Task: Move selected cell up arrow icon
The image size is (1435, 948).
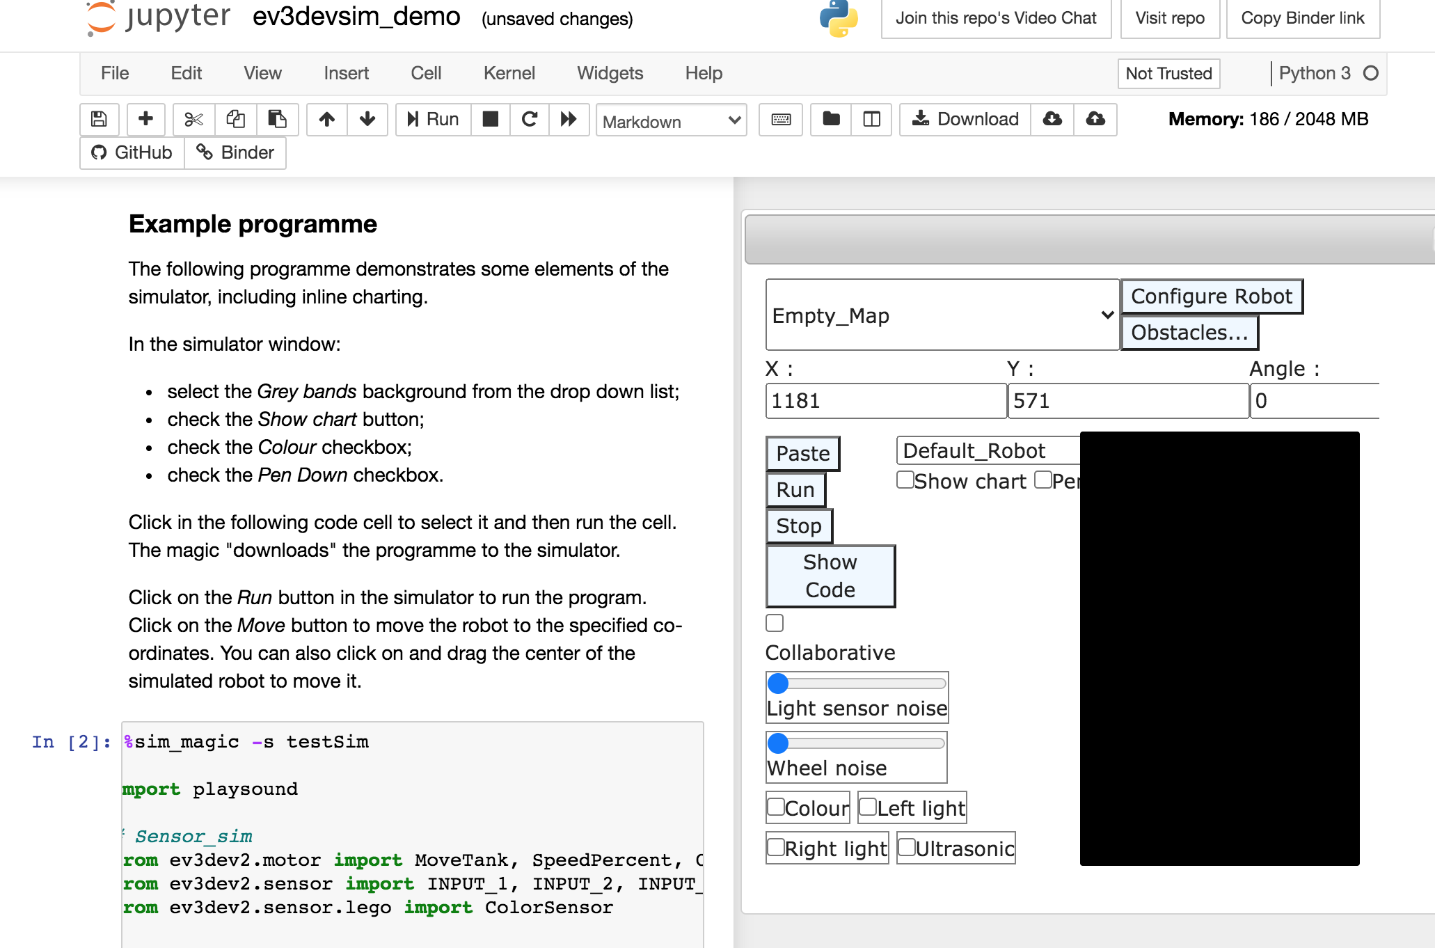Action: [x=326, y=119]
